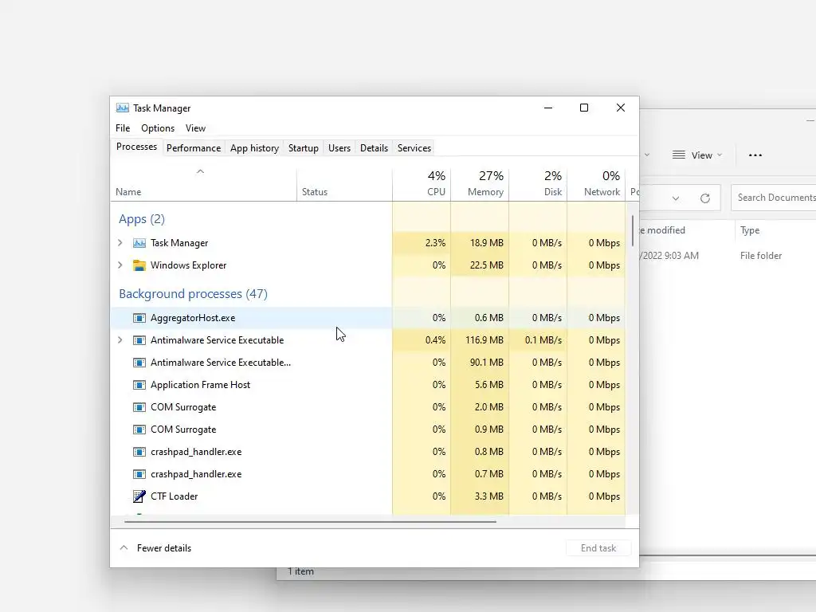
Task: Click the sort arrow above Name column
Action: point(200,172)
